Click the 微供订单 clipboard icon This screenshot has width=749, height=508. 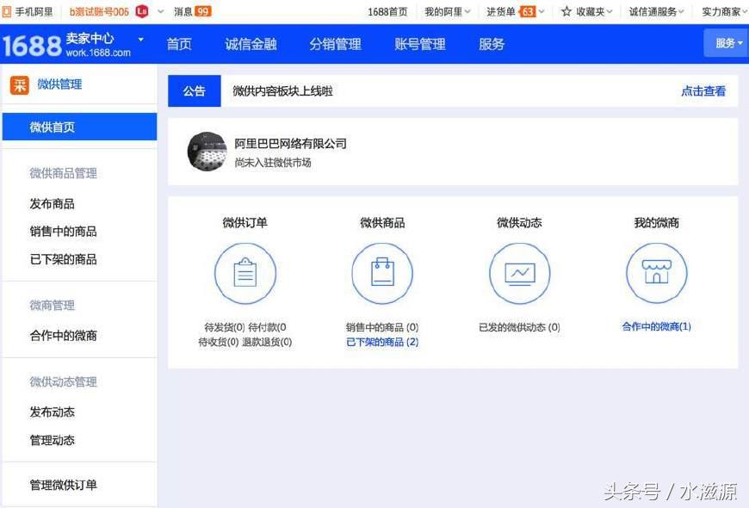pos(246,273)
